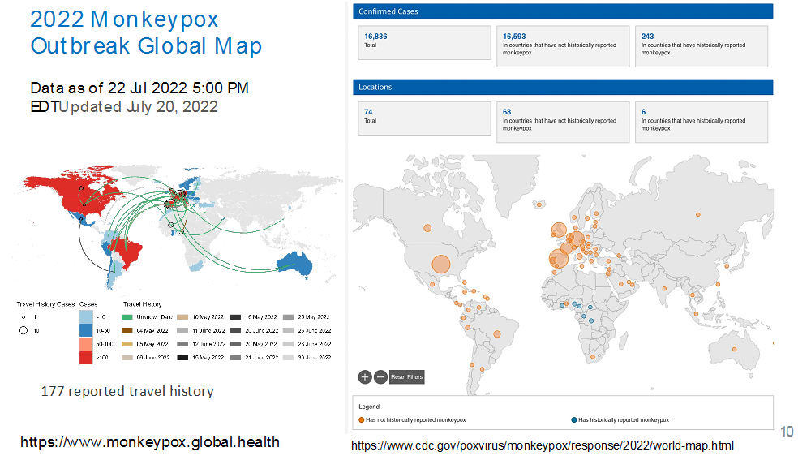Open the monkeypox.global.health link
The image size is (811, 456).
pos(149,442)
